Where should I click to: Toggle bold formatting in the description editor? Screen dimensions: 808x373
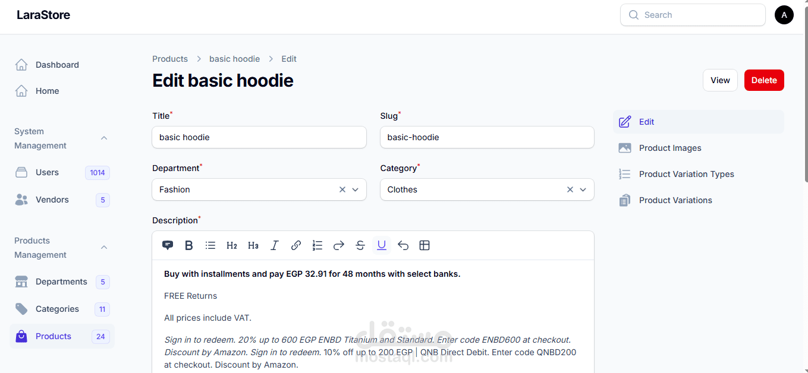(189, 245)
